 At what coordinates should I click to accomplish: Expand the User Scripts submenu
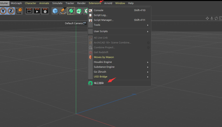(121, 31)
